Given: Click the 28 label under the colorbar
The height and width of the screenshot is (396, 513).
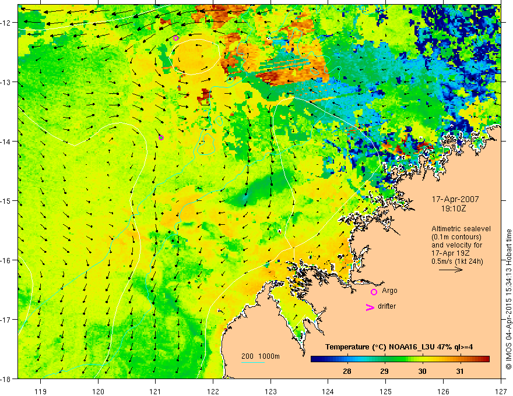Looking at the screenshot, I should coord(347,371).
